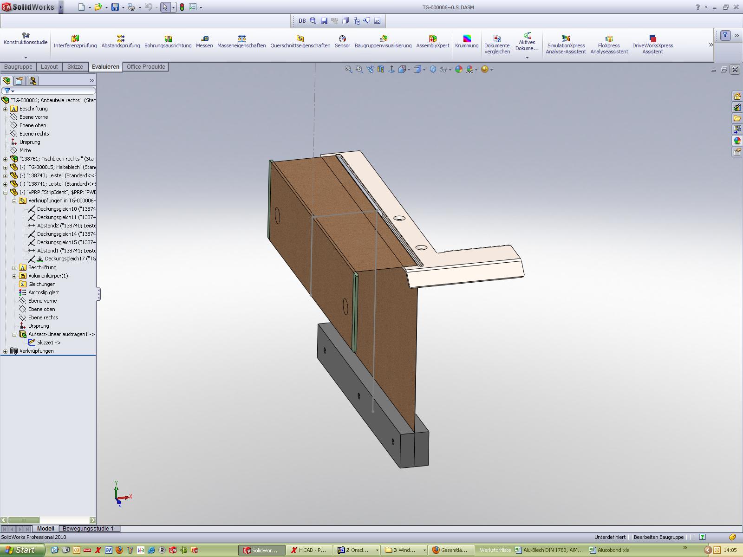Open the Bewegungsstudie 1 tab

pos(88,529)
